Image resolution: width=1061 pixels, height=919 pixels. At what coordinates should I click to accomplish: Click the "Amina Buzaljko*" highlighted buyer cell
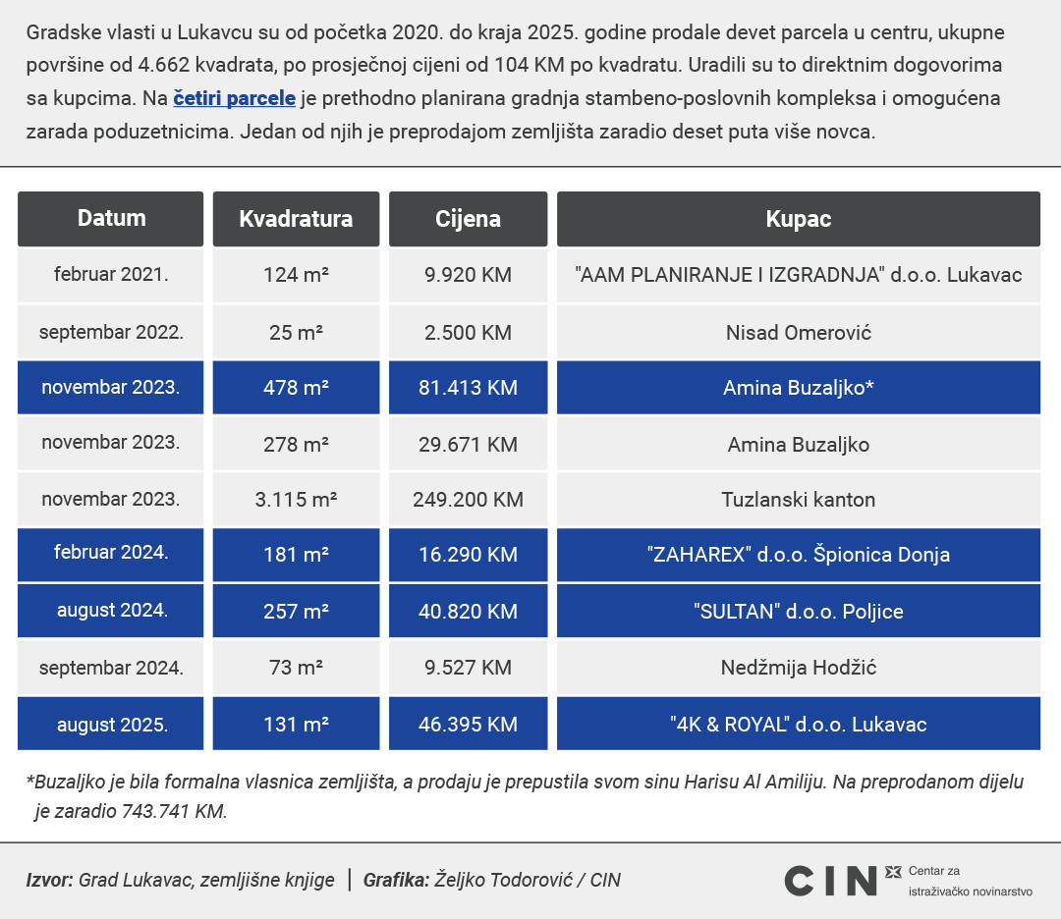coord(798,388)
